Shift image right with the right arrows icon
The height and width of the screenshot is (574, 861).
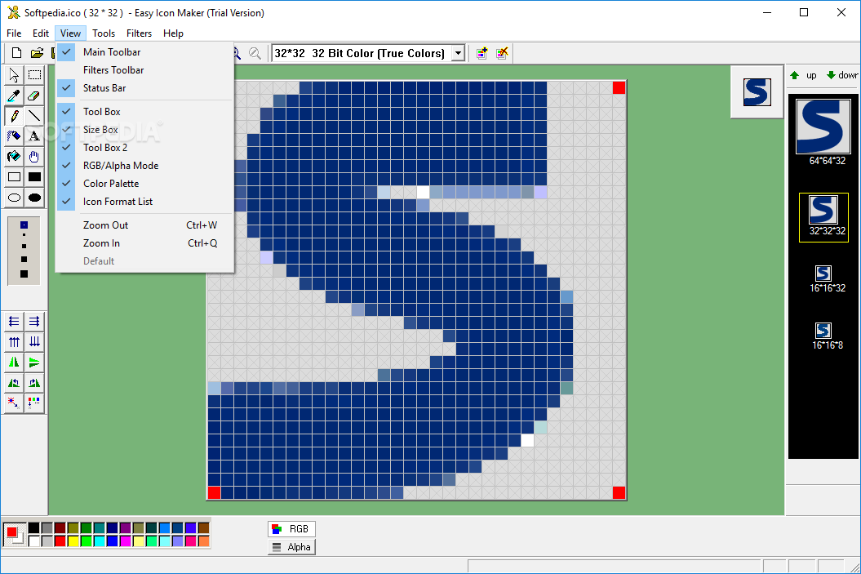tap(34, 322)
